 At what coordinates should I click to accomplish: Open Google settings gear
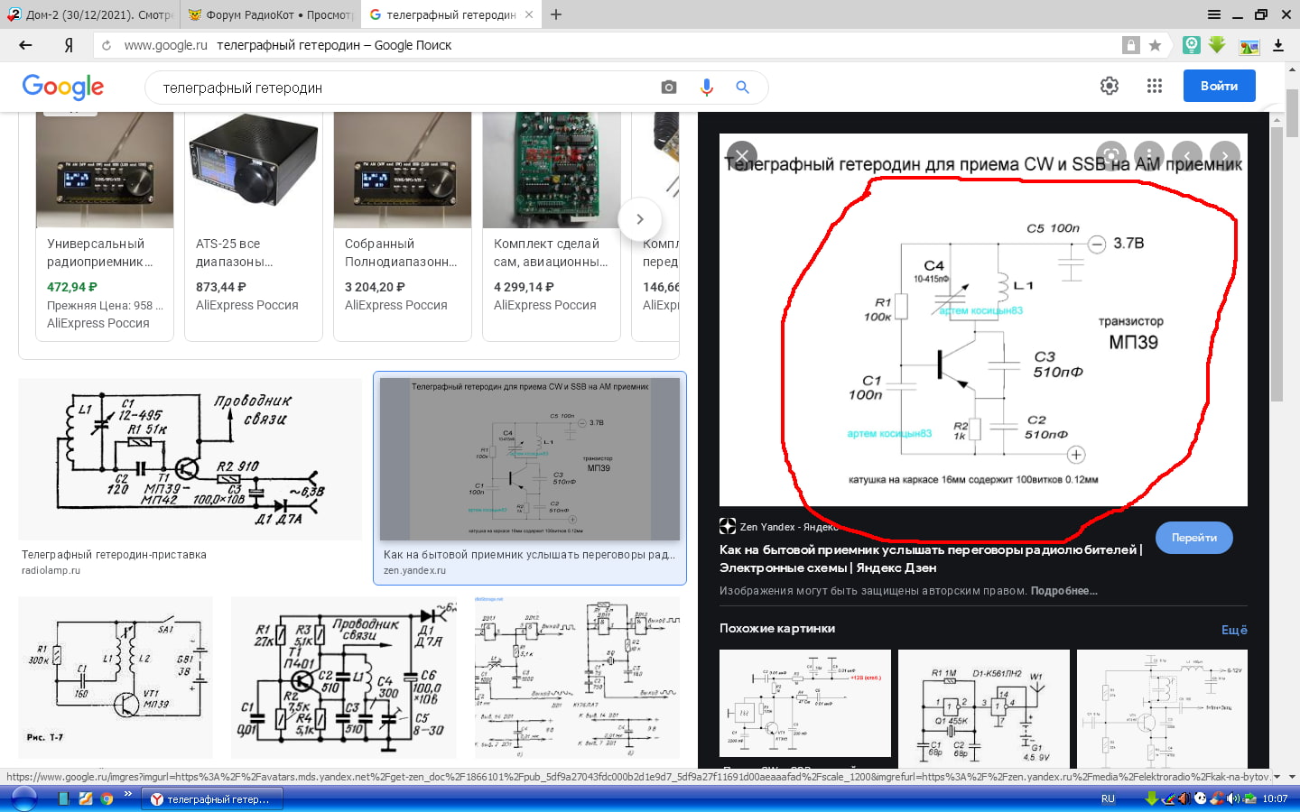[x=1109, y=86]
